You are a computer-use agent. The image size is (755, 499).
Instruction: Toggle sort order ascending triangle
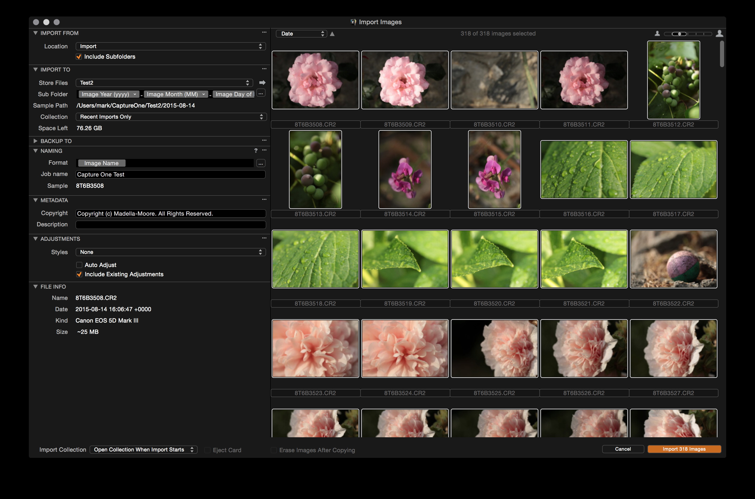coord(332,34)
